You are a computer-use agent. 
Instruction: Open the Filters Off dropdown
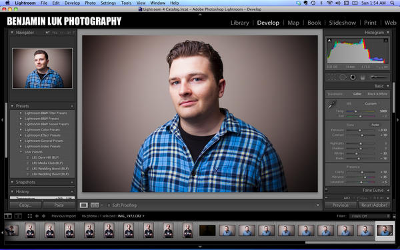point(369,216)
